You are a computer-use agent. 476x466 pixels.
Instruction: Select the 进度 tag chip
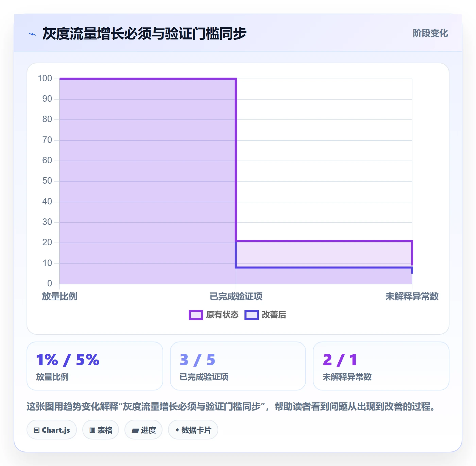pyautogui.click(x=143, y=430)
